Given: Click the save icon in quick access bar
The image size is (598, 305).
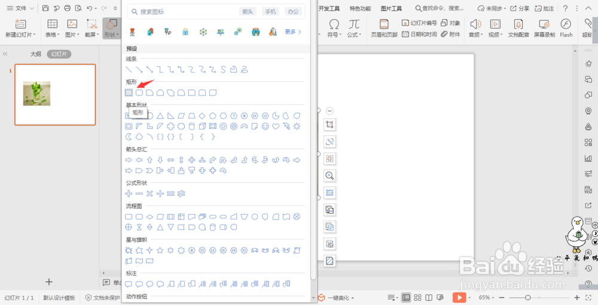Looking at the screenshot, I should coord(45,8).
